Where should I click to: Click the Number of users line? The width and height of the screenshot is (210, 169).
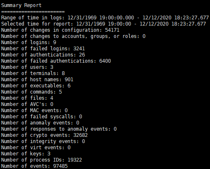click(27, 67)
